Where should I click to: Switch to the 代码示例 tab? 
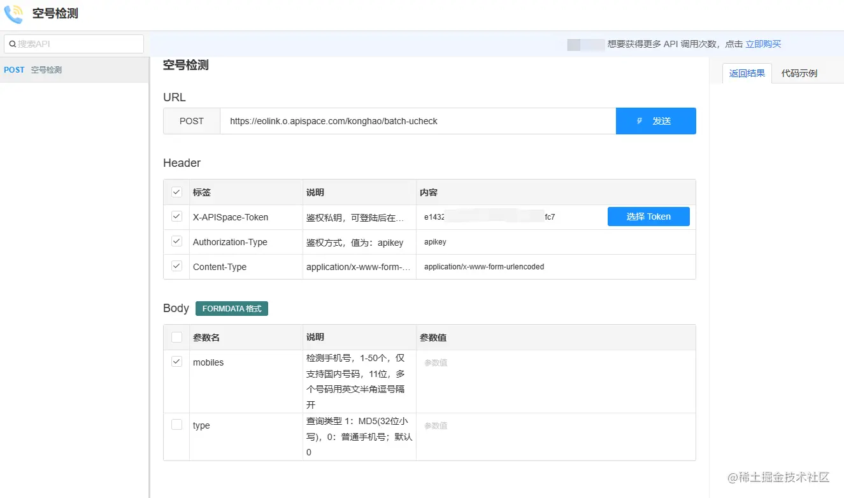(799, 73)
